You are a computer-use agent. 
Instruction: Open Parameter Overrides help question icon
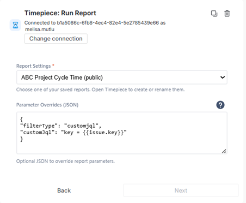[220, 105]
